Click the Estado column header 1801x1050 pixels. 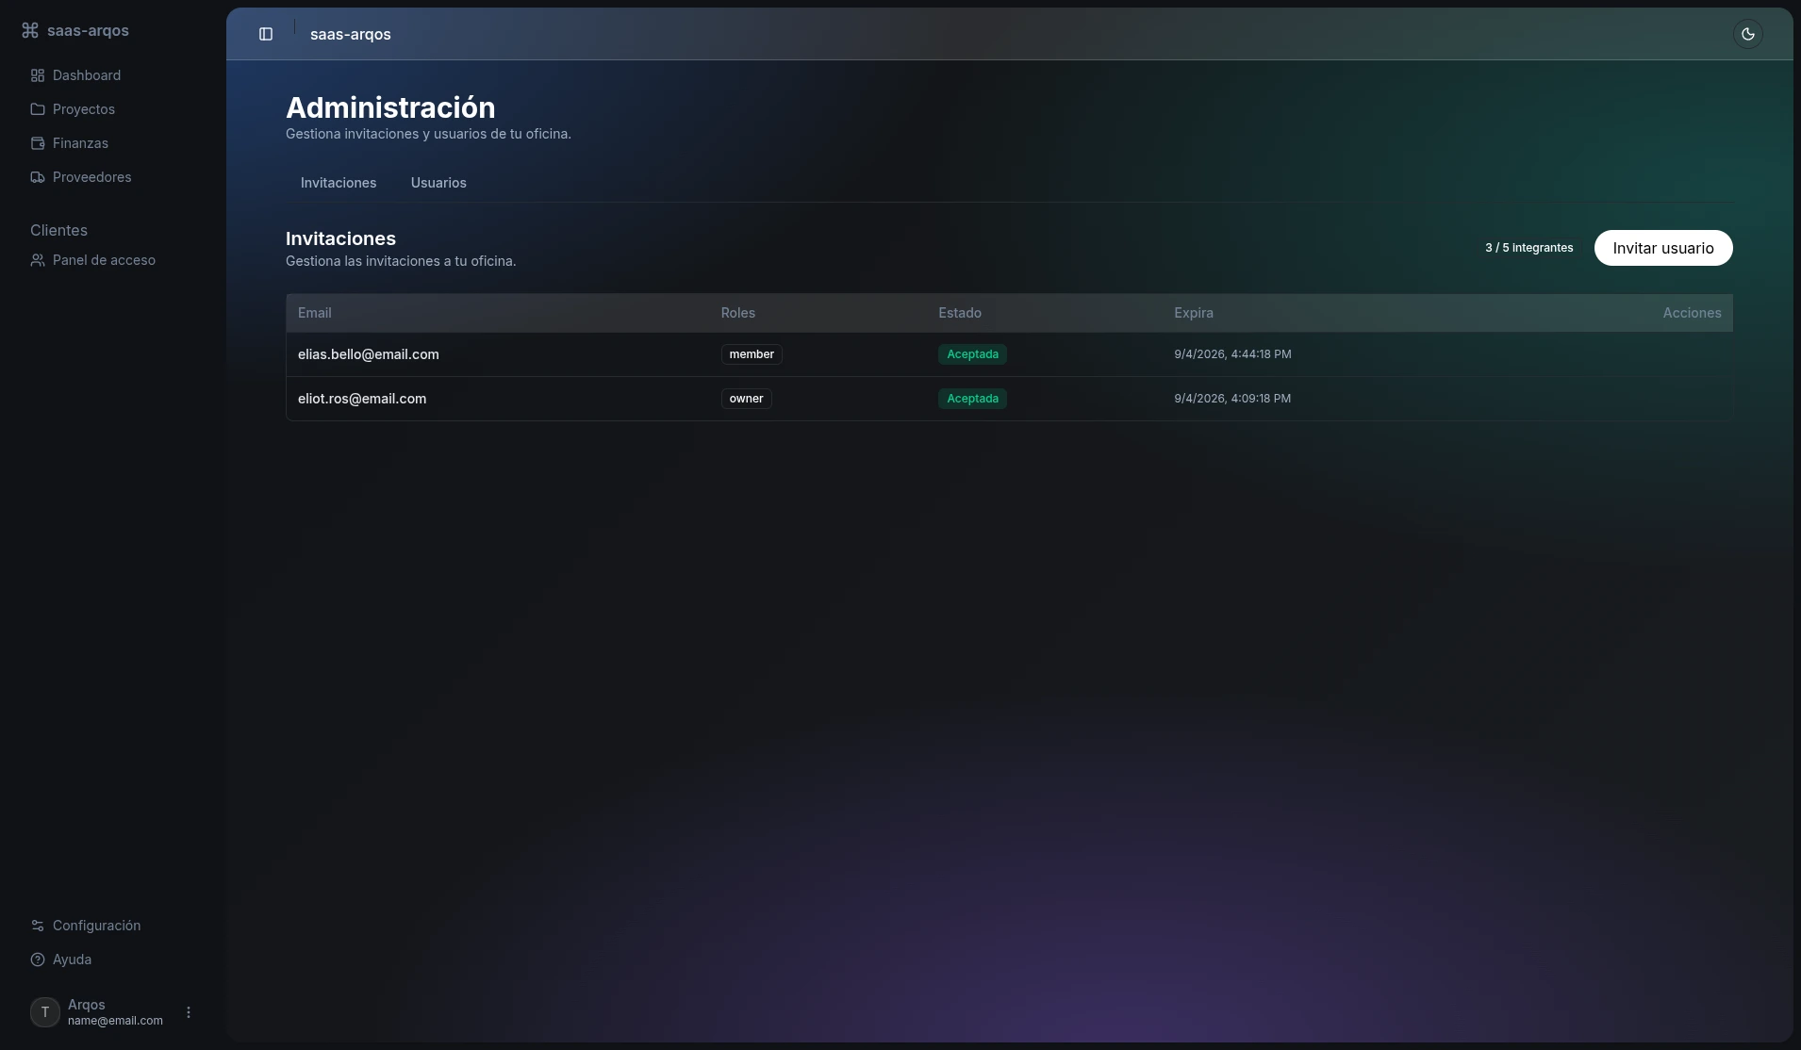[x=960, y=313]
